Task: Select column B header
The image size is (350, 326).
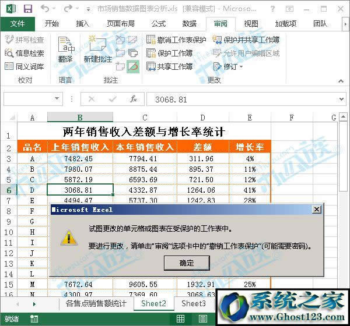Action: tap(80, 117)
